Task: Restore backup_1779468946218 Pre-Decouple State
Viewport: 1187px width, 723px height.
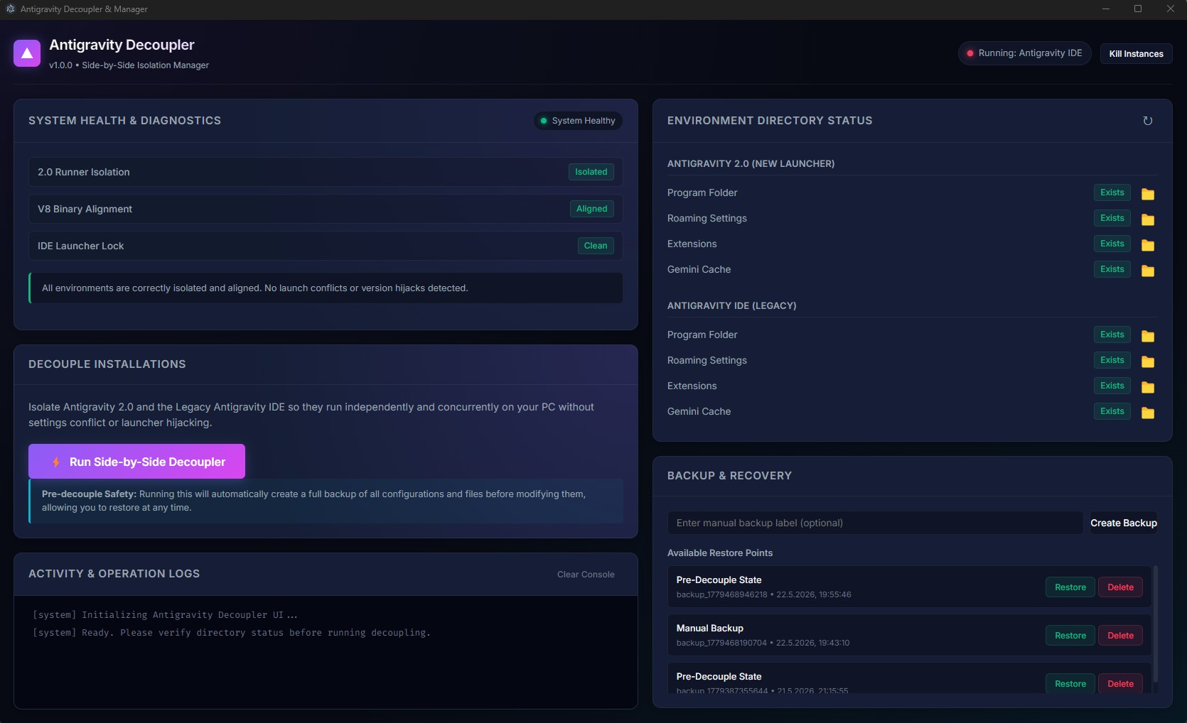Action: [1070, 587]
